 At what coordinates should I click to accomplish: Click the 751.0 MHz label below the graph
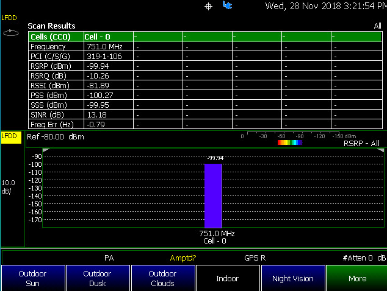[217, 233]
